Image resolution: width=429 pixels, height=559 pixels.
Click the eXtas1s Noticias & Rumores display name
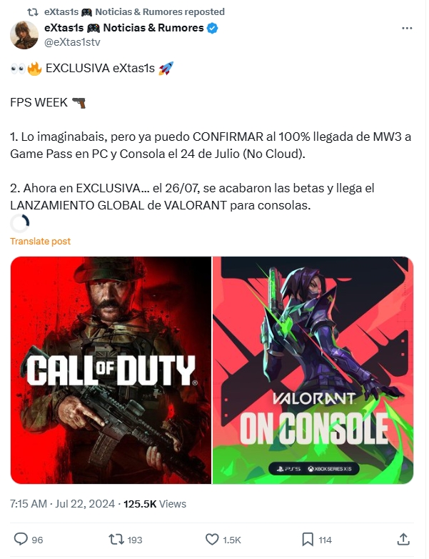pyautogui.click(x=124, y=28)
